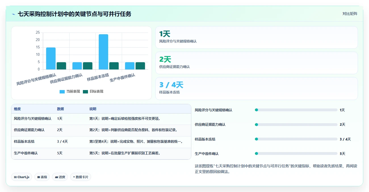The image size is (369, 192).
Task: Click table cell 生产中首件确认
Action: coord(26,153)
